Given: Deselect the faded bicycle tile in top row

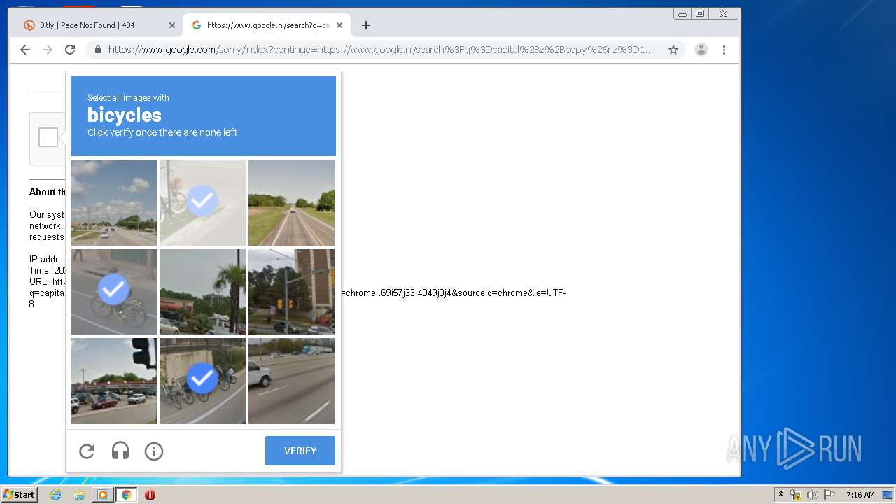Looking at the screenshot, I should click(x=202, y=203).
